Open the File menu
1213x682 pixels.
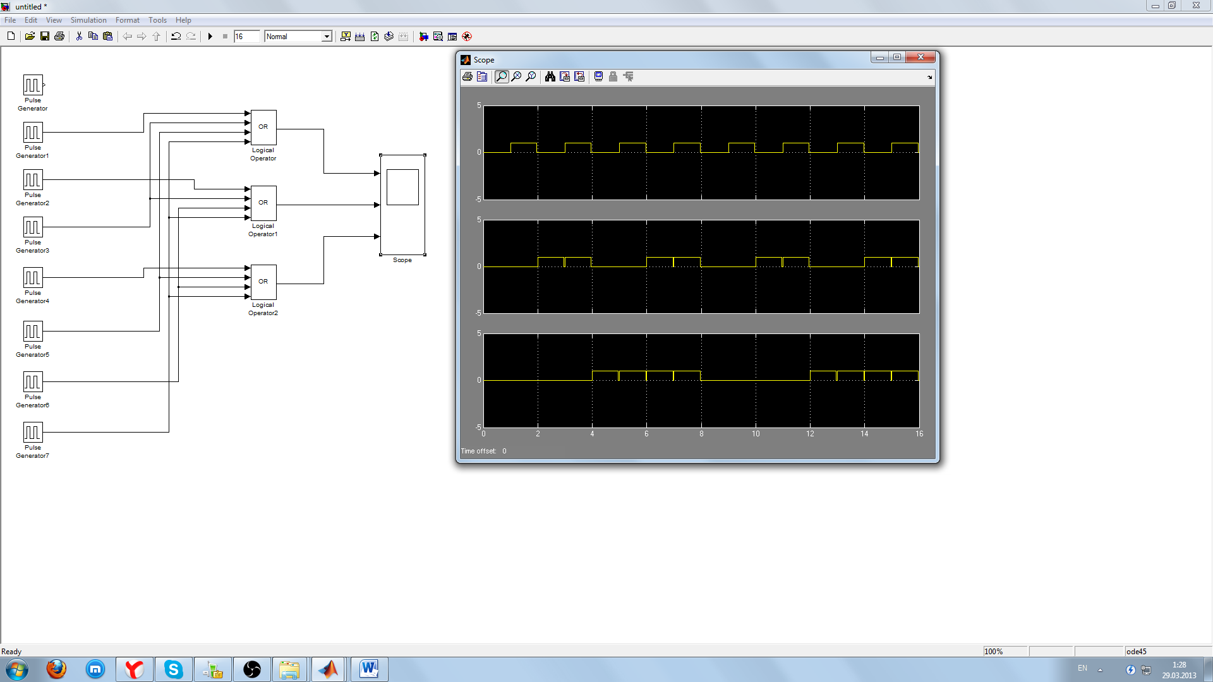10,20
